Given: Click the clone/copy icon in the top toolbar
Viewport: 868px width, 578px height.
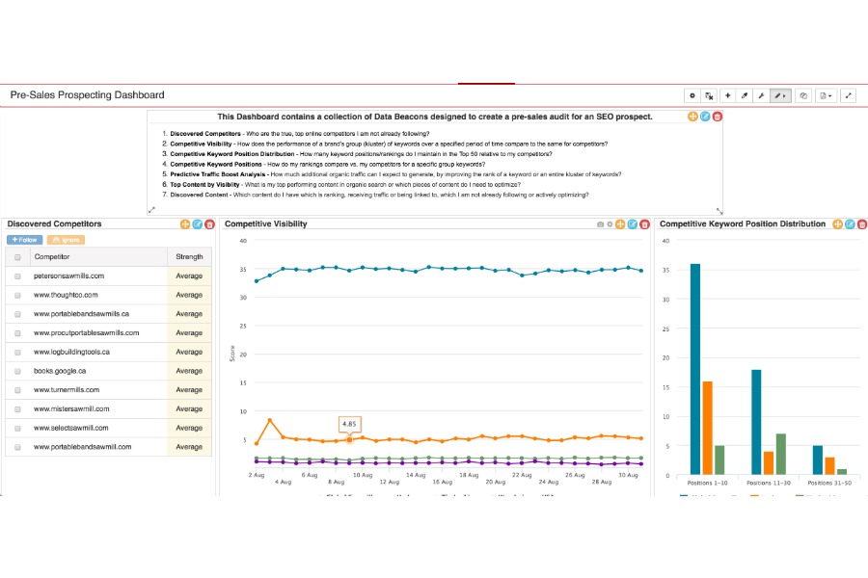Looking at the screenshot, I should [x=802, y=95].
